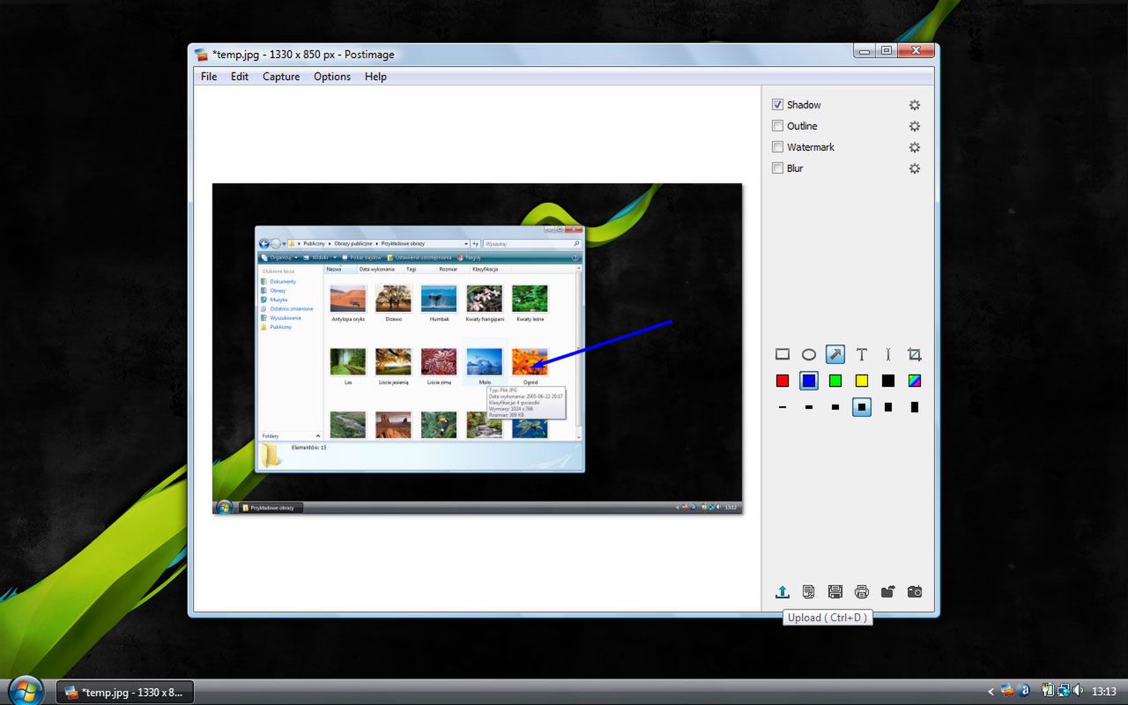Image resolution: width=1128 pixels, height=705 pixels.
Task: Pick the yellow color swatch
Action: (862, 381)
